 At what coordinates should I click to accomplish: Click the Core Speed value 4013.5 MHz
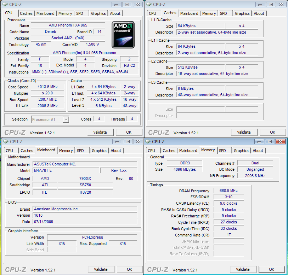pos(47,87)
